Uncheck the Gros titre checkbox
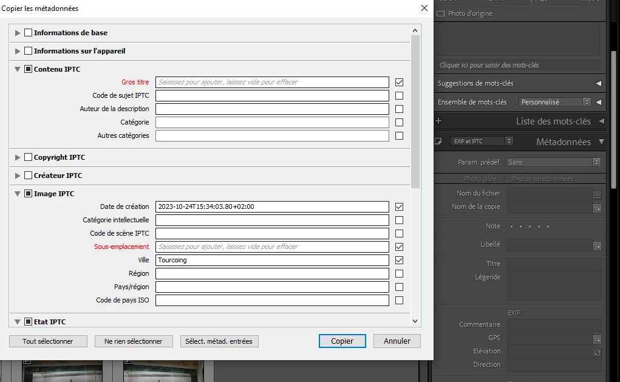 pyautogui.click(x=400, y=82)
